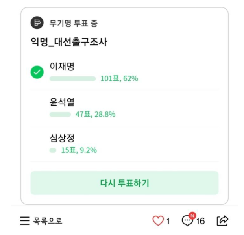Click the 심상정 vote progress bar
244x235 pixels.
point(53,150)
